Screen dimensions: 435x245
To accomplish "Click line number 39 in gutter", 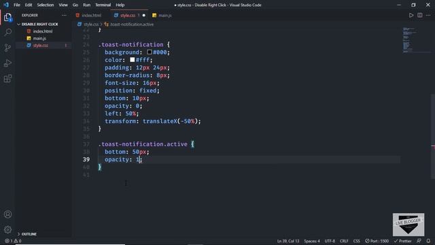I will click(x=86, y=159).
